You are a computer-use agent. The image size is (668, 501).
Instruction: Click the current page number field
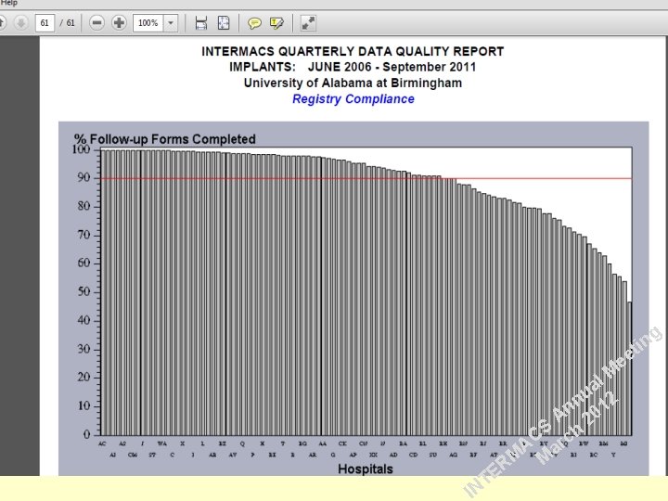(x=45, y=23)
